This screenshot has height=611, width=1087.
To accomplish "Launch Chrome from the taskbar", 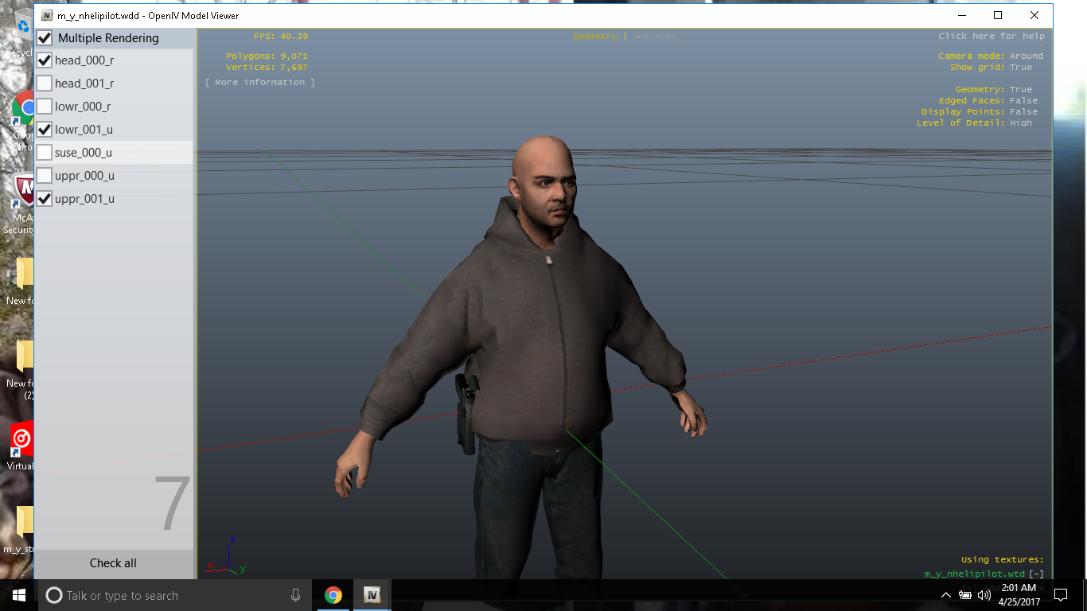I will coord(333,595).
